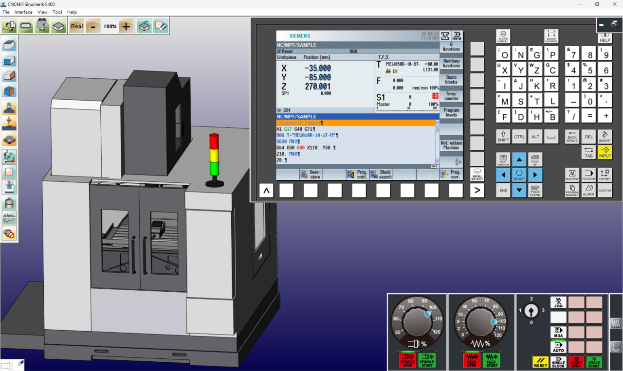The image size is (623, 371).
Task: Open the coordinate axes XYZ view icon
Action: click(x=9, y=156)
